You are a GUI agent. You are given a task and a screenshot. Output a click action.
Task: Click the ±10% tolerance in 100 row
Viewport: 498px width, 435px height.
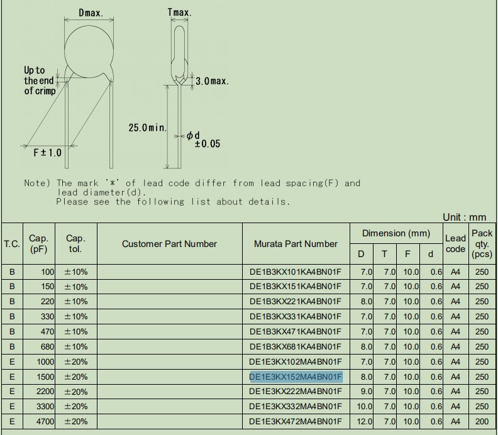76,272
